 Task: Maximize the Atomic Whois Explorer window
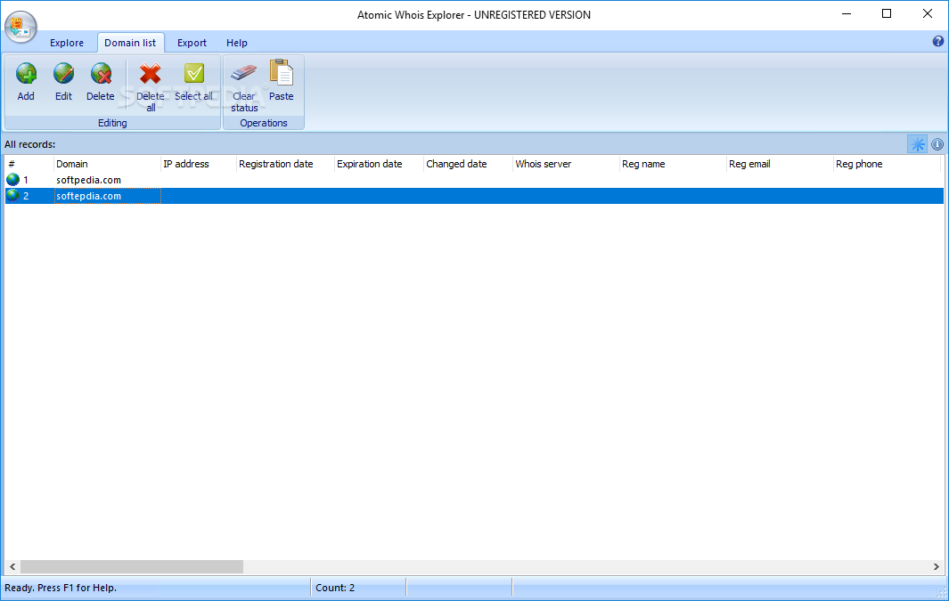tap(887, 14)
